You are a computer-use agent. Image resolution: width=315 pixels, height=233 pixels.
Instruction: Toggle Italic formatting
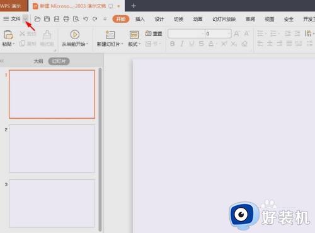[x=182, y=44]
